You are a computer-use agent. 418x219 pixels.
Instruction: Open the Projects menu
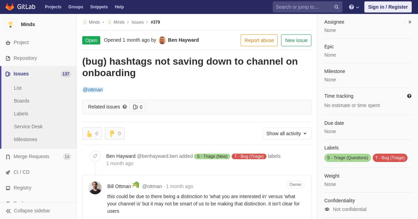tap(53, 7)
